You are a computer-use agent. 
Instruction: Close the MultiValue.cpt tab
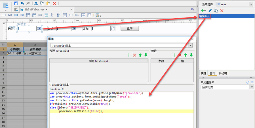pyautogui.click(x=71, y=10)
